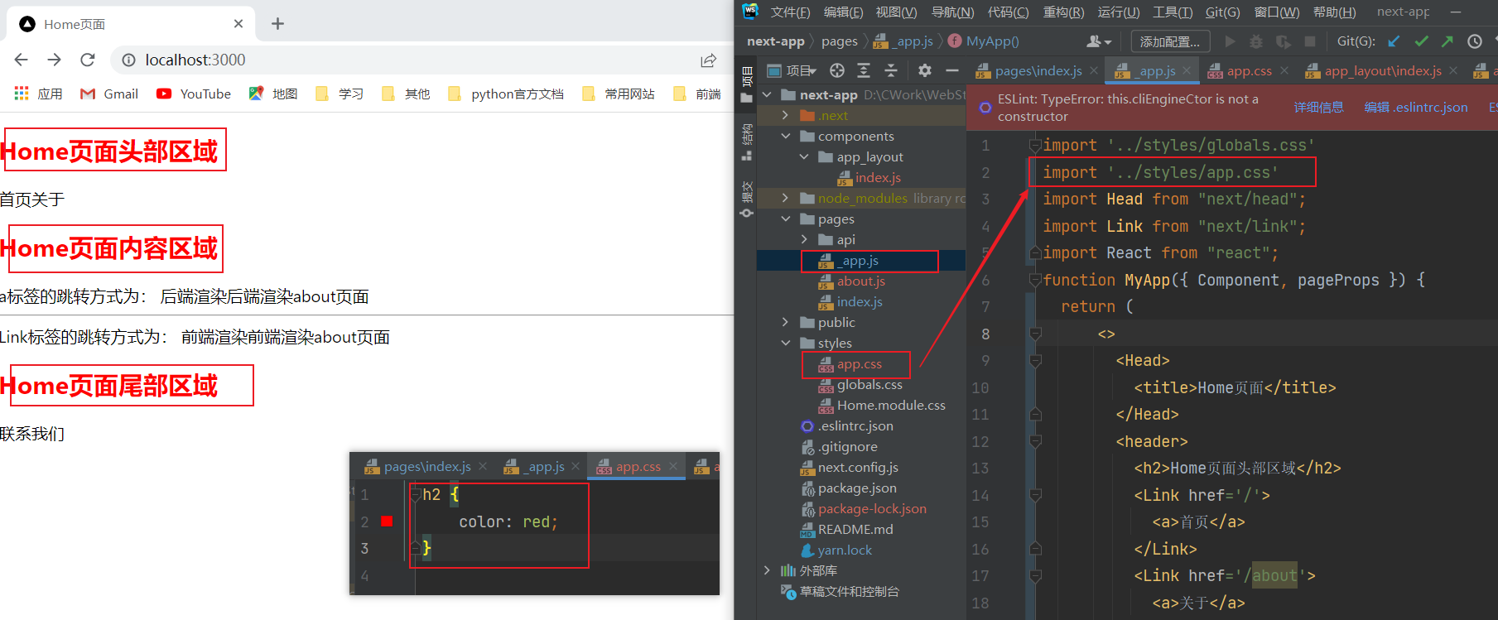The width and height of the screenshot is (1498, 620).
Task: Fold the function MyApp block at line 6
Action: (1034, 281)
